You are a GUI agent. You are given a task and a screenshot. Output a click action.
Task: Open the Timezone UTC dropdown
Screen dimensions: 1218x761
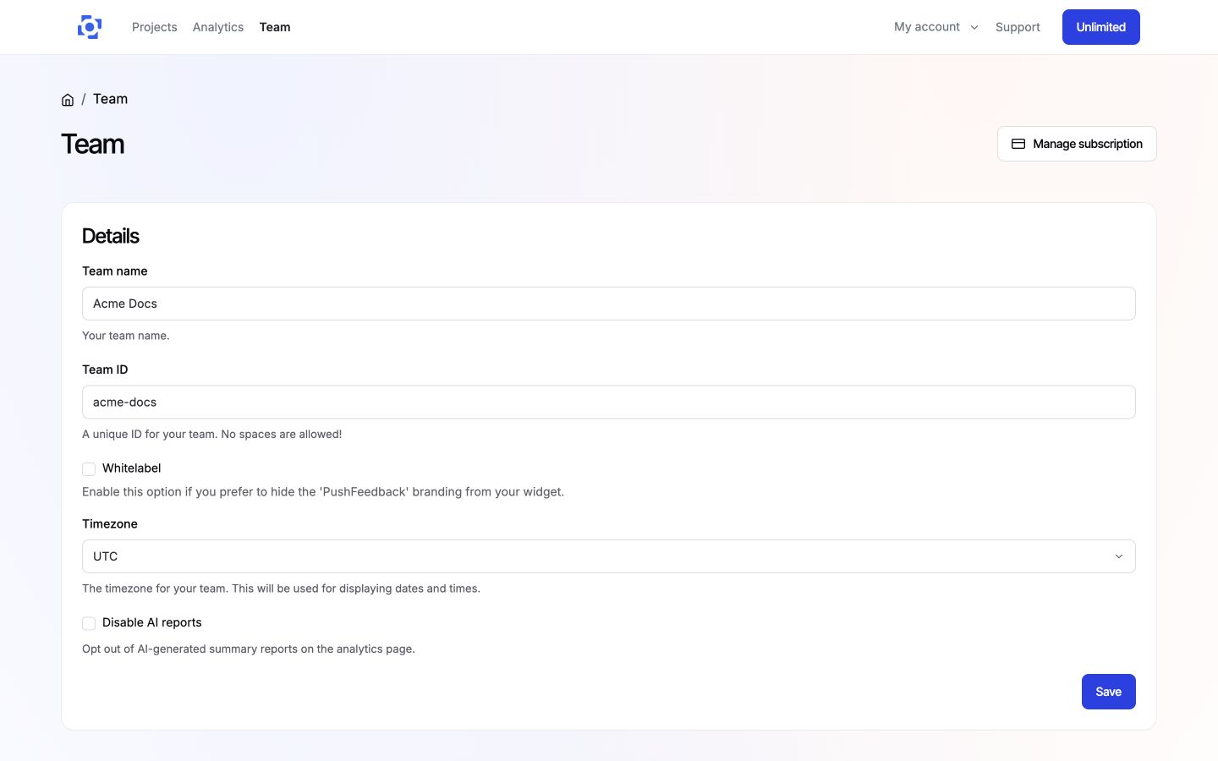(608, 556)
